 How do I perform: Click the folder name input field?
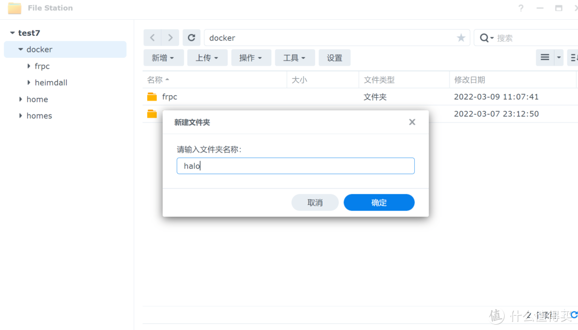coord(295,166)
